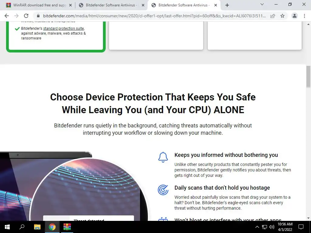Close the WinRAR download tab
Image resolution: width=311 pixels, height=233 pixels.
70,5
